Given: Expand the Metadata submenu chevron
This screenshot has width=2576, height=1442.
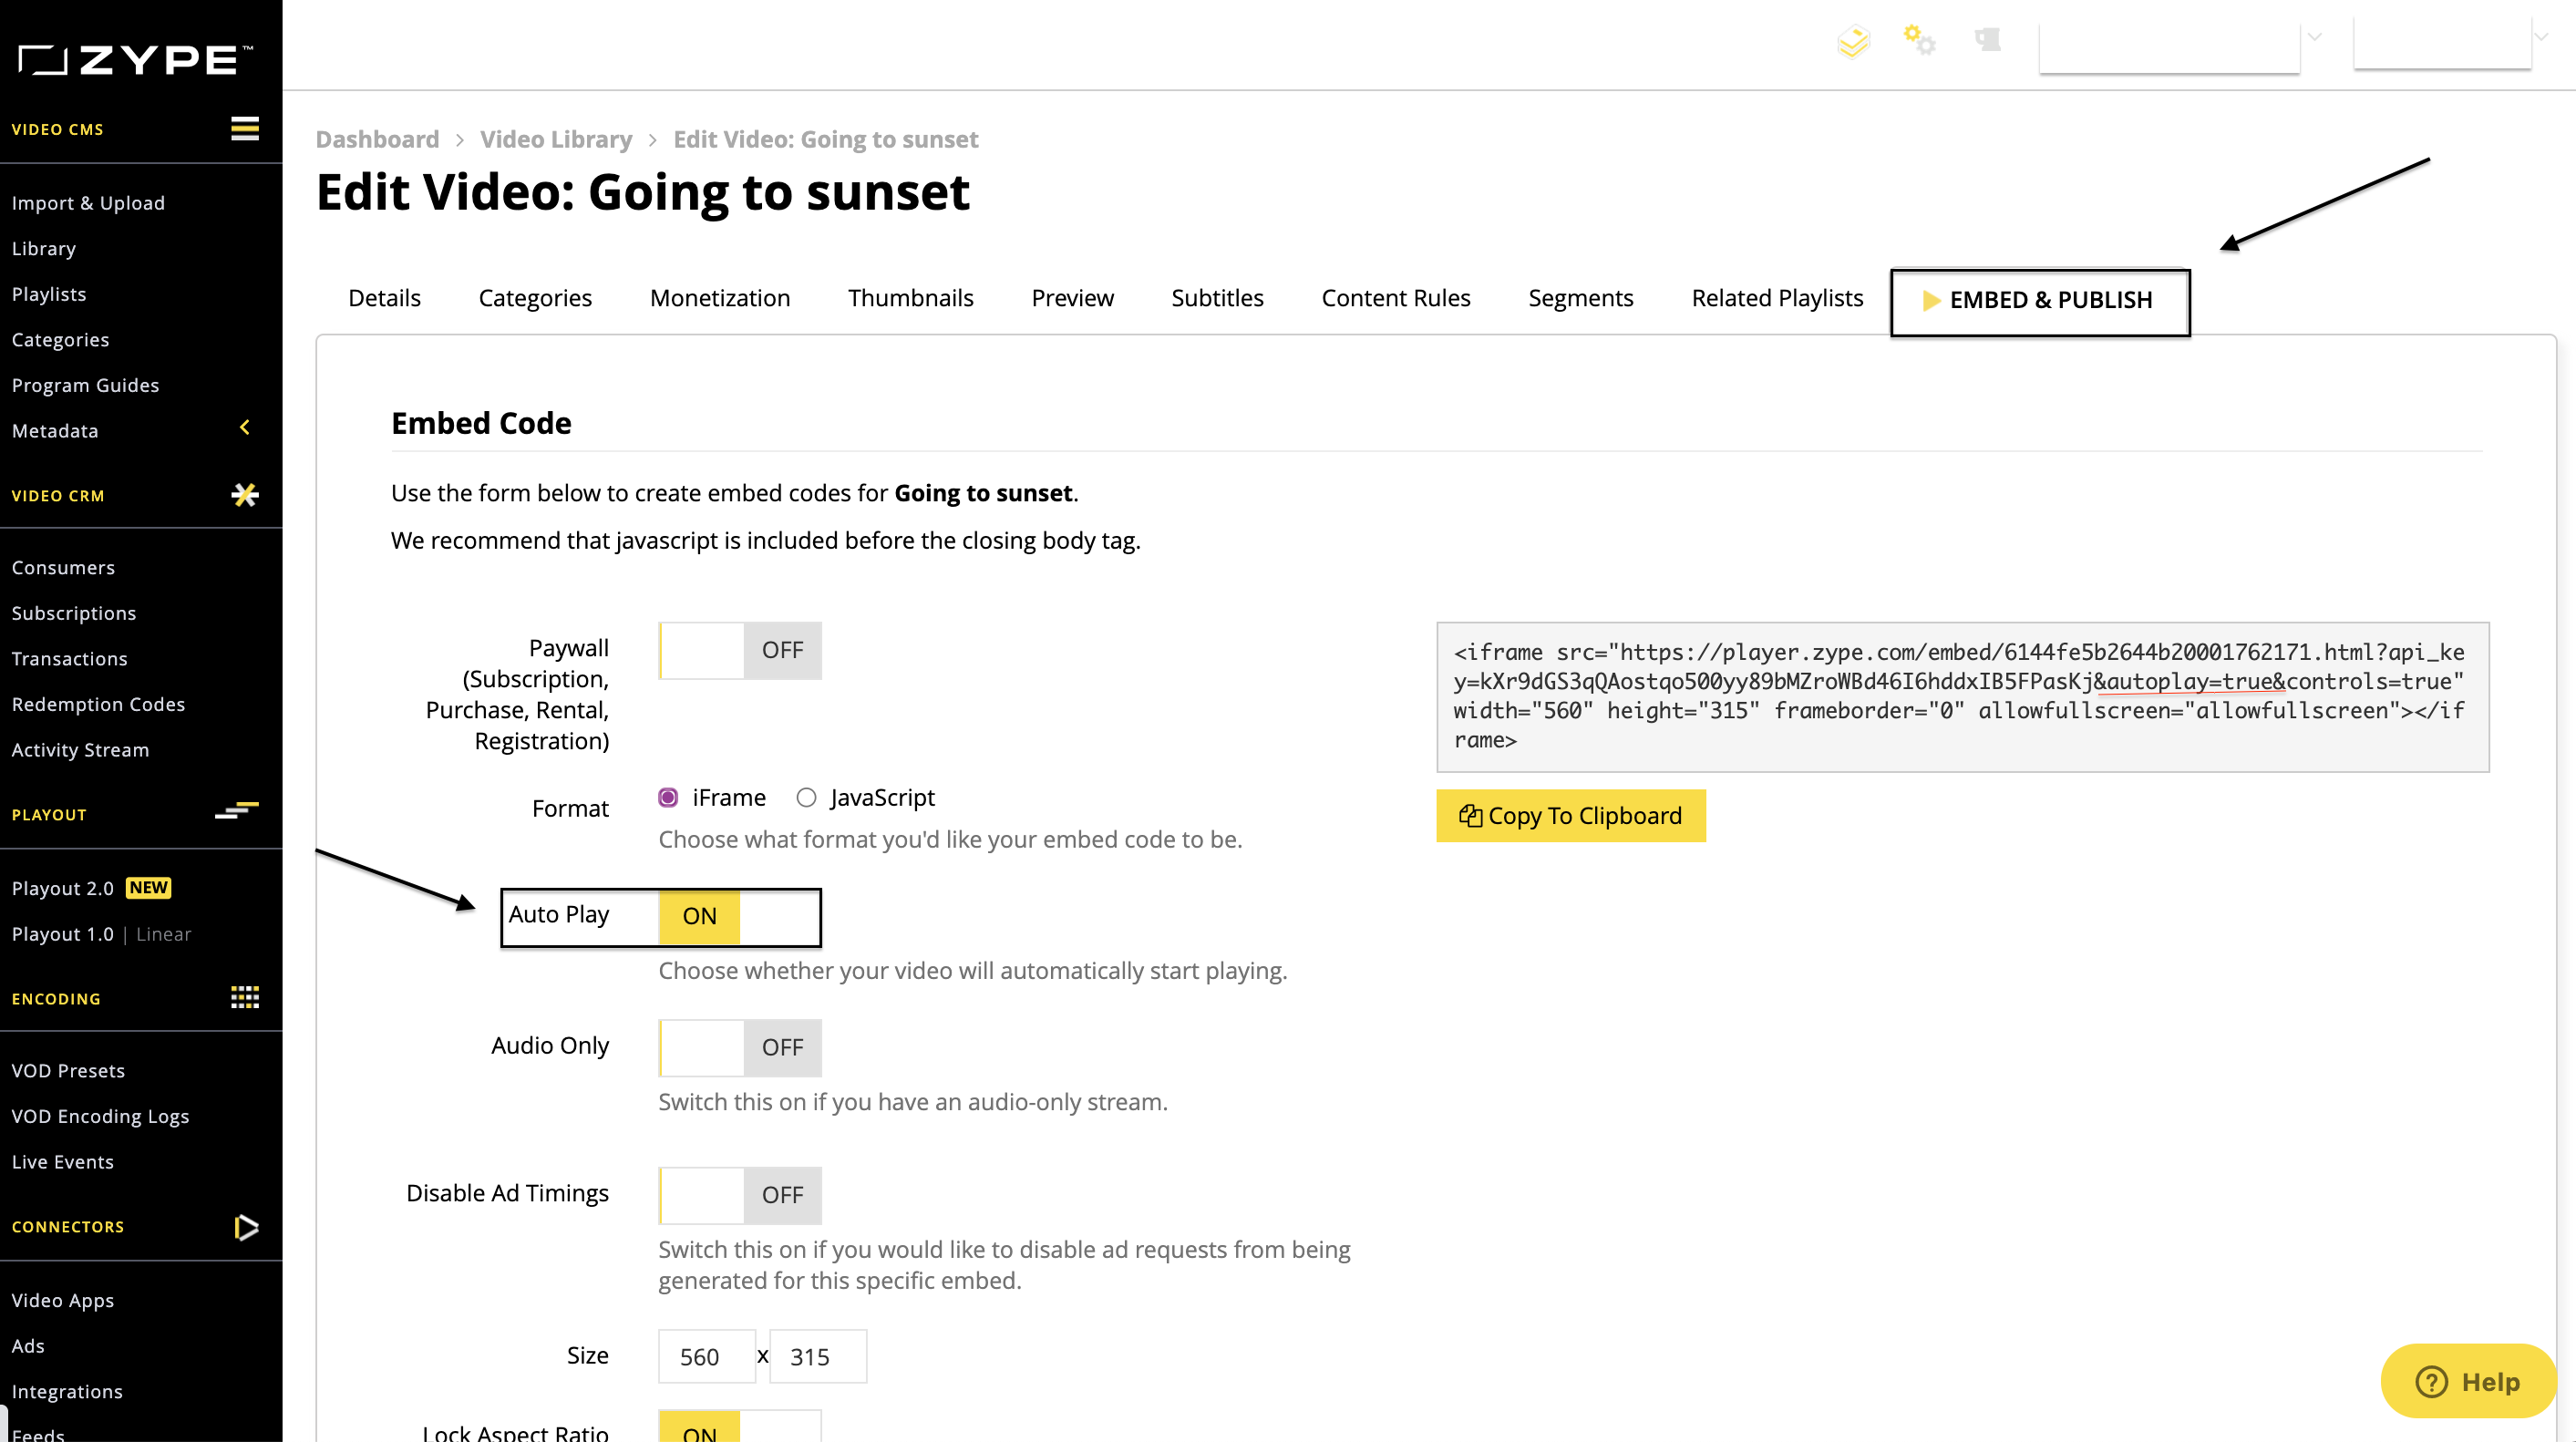Looking at the screenshot, I should click(245, 428).
